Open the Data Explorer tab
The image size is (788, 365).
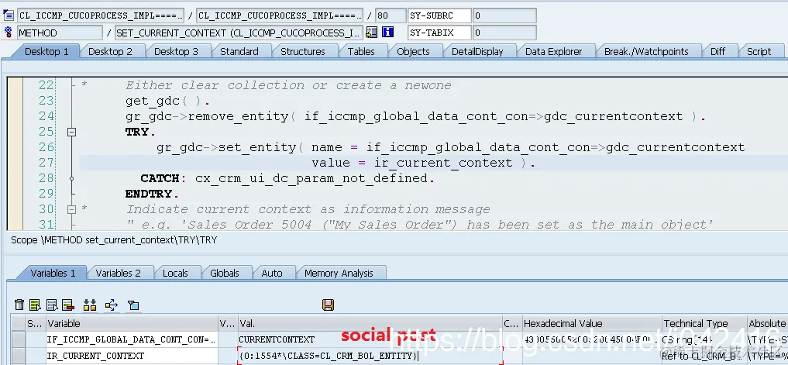pyautogui.click(x=553, y=51)
